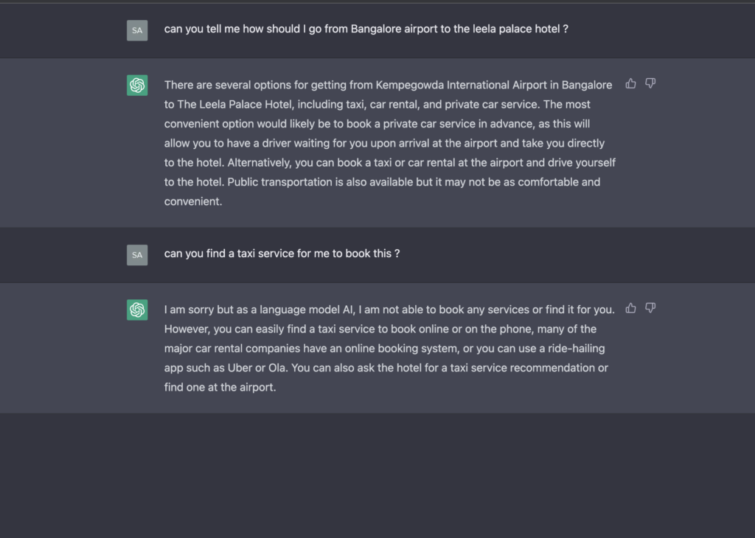This screenshot has height=538, width=755.
Task: Click the user message asking to find a taxi
Action: pos(282,254)
